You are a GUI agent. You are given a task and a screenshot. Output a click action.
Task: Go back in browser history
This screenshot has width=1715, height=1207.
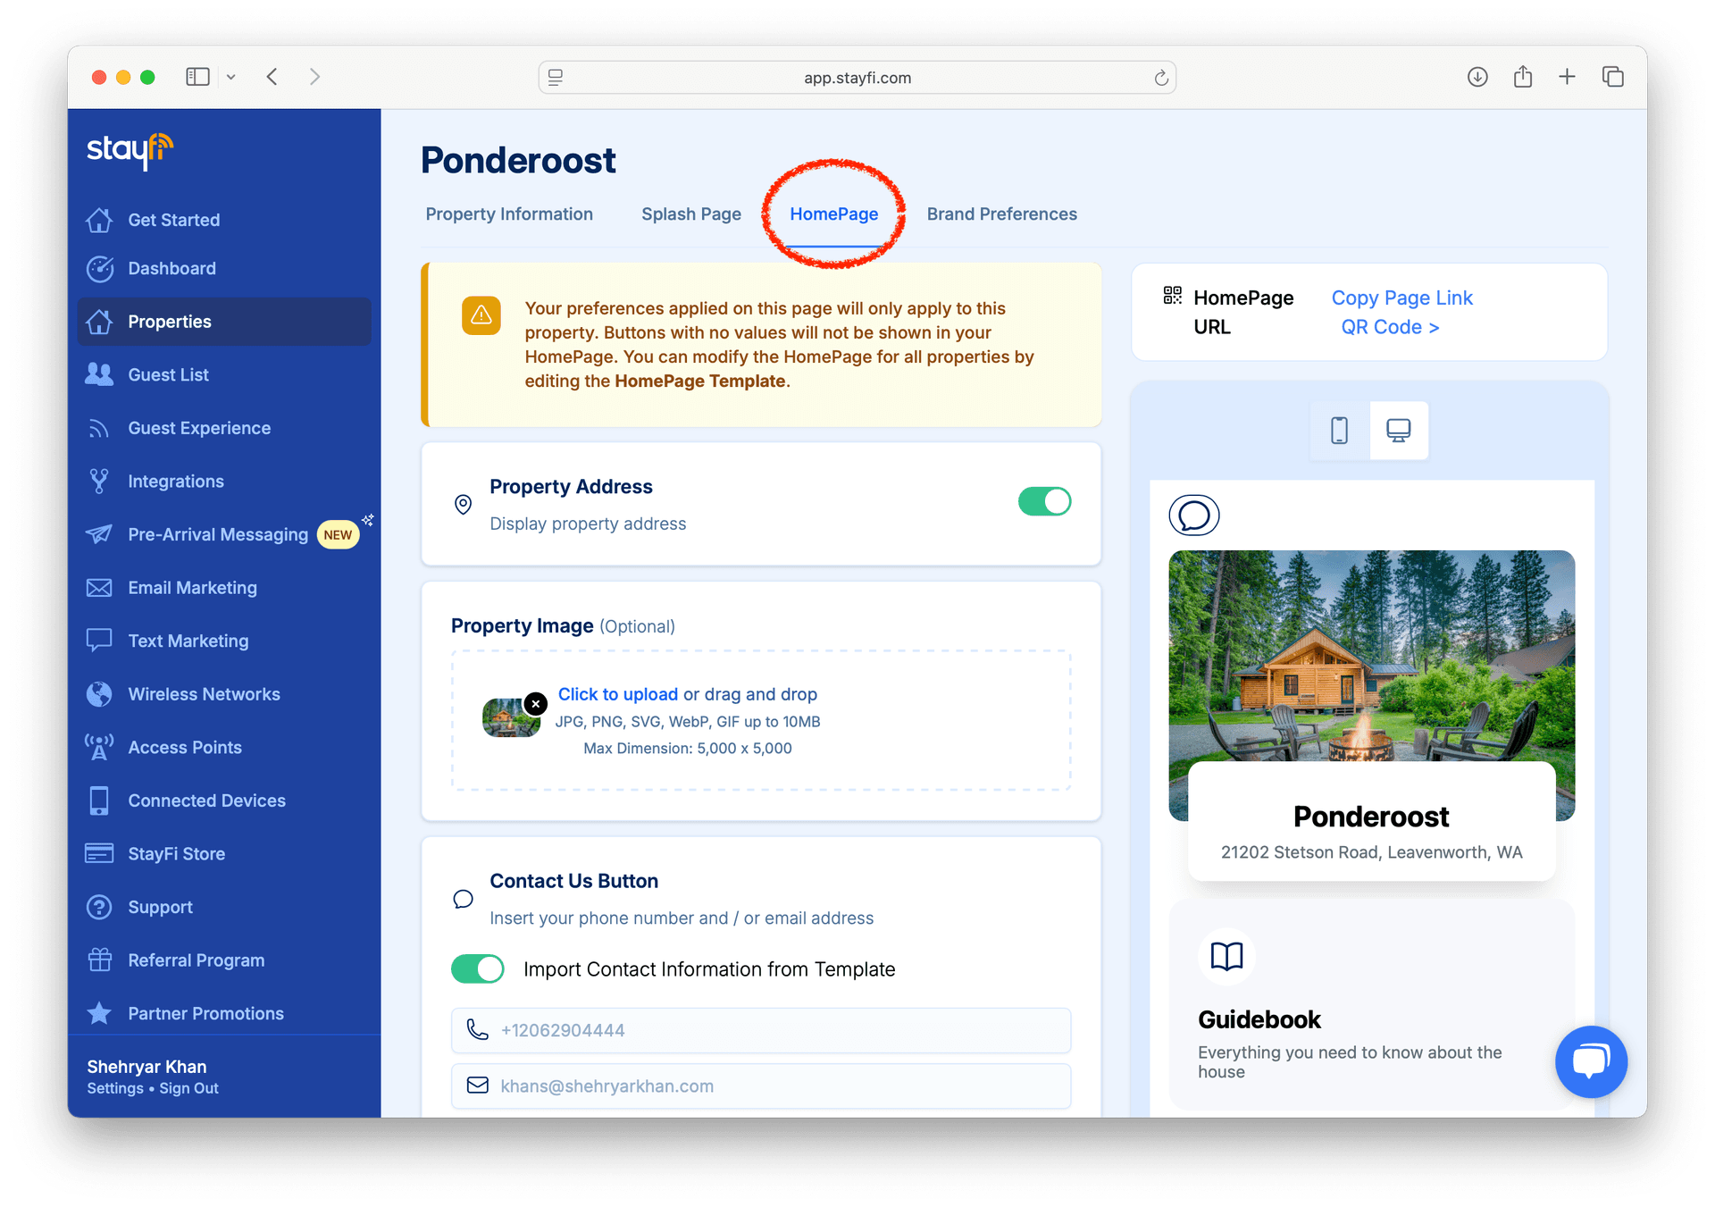point(272,77)
